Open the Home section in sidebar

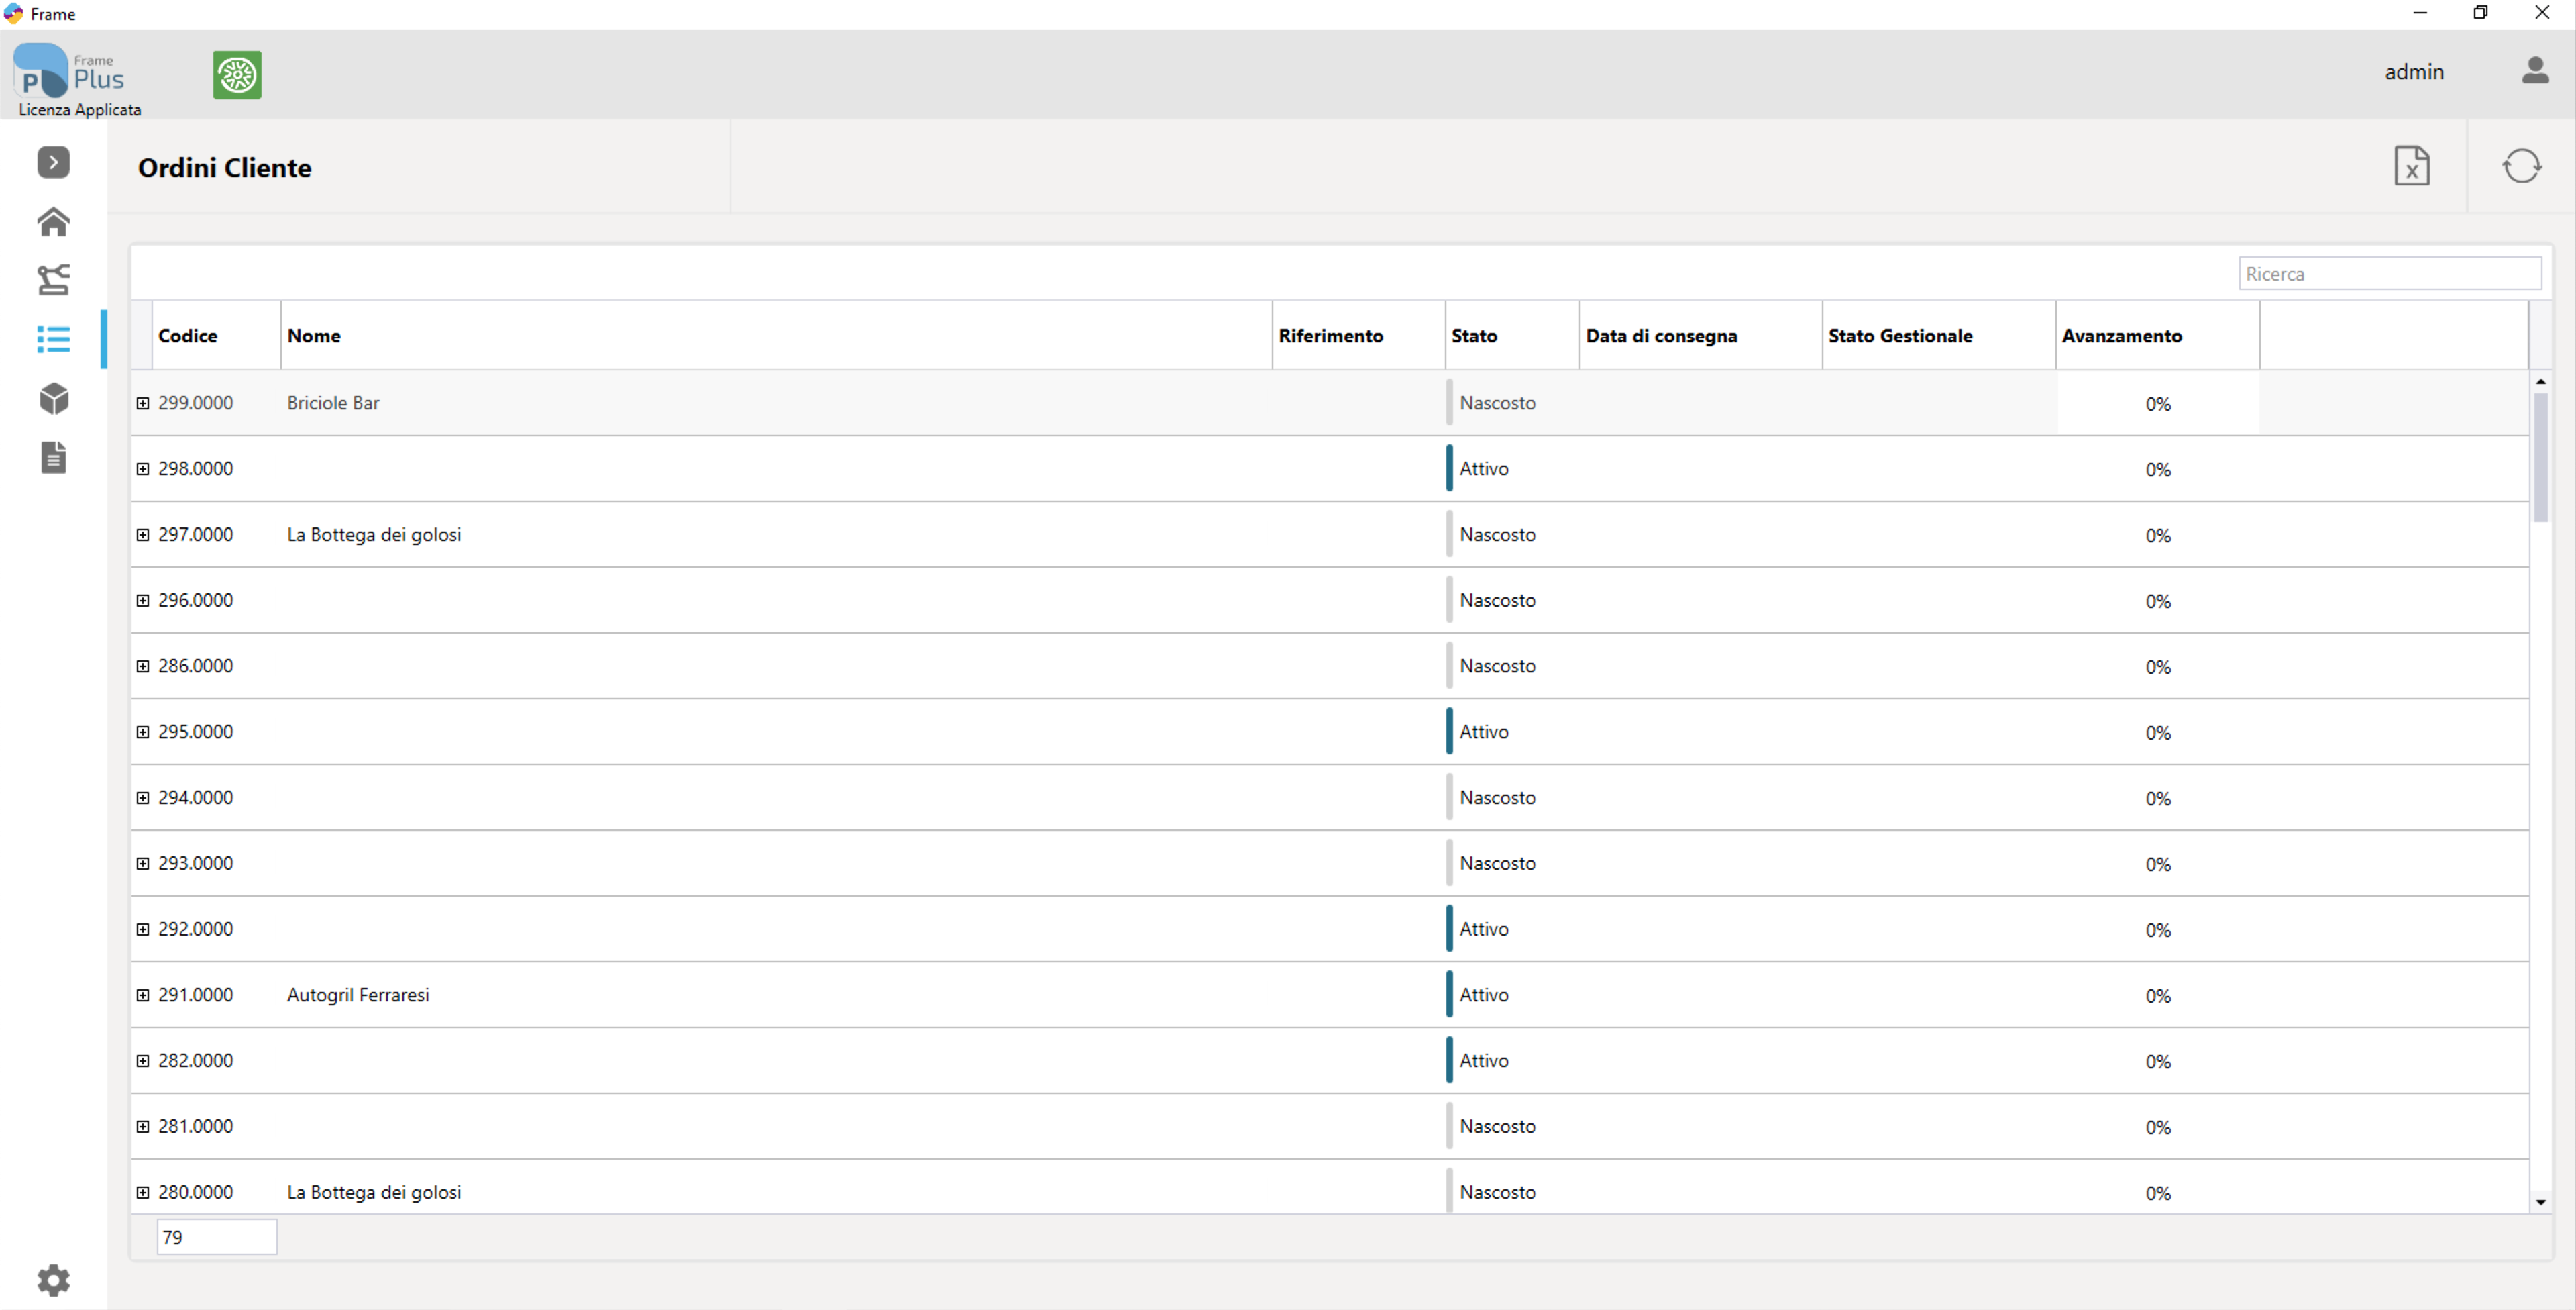pos(53,221)
